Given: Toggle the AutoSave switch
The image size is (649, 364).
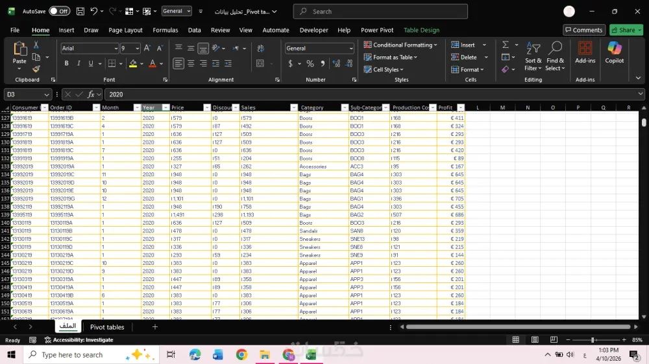Looking at the screenshot, I should [x=60, y=11].
